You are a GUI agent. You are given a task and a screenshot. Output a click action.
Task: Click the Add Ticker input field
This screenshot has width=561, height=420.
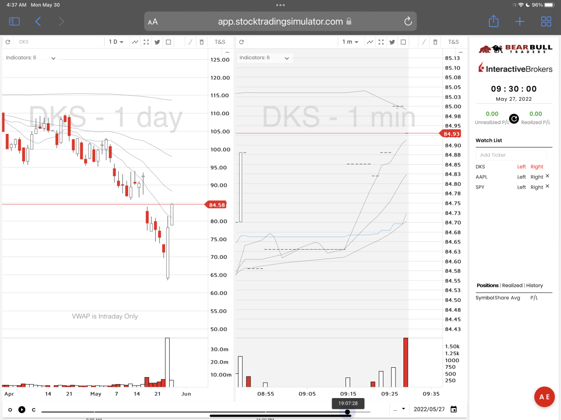point(511,155)
